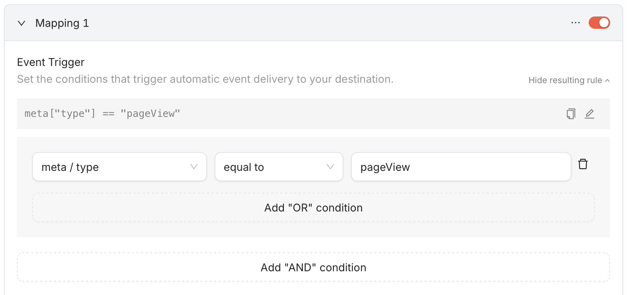The width and height of the screenshot is (627, 295).
Task: Click the Hide resulting rule link
Action: (x=565, y=80)
